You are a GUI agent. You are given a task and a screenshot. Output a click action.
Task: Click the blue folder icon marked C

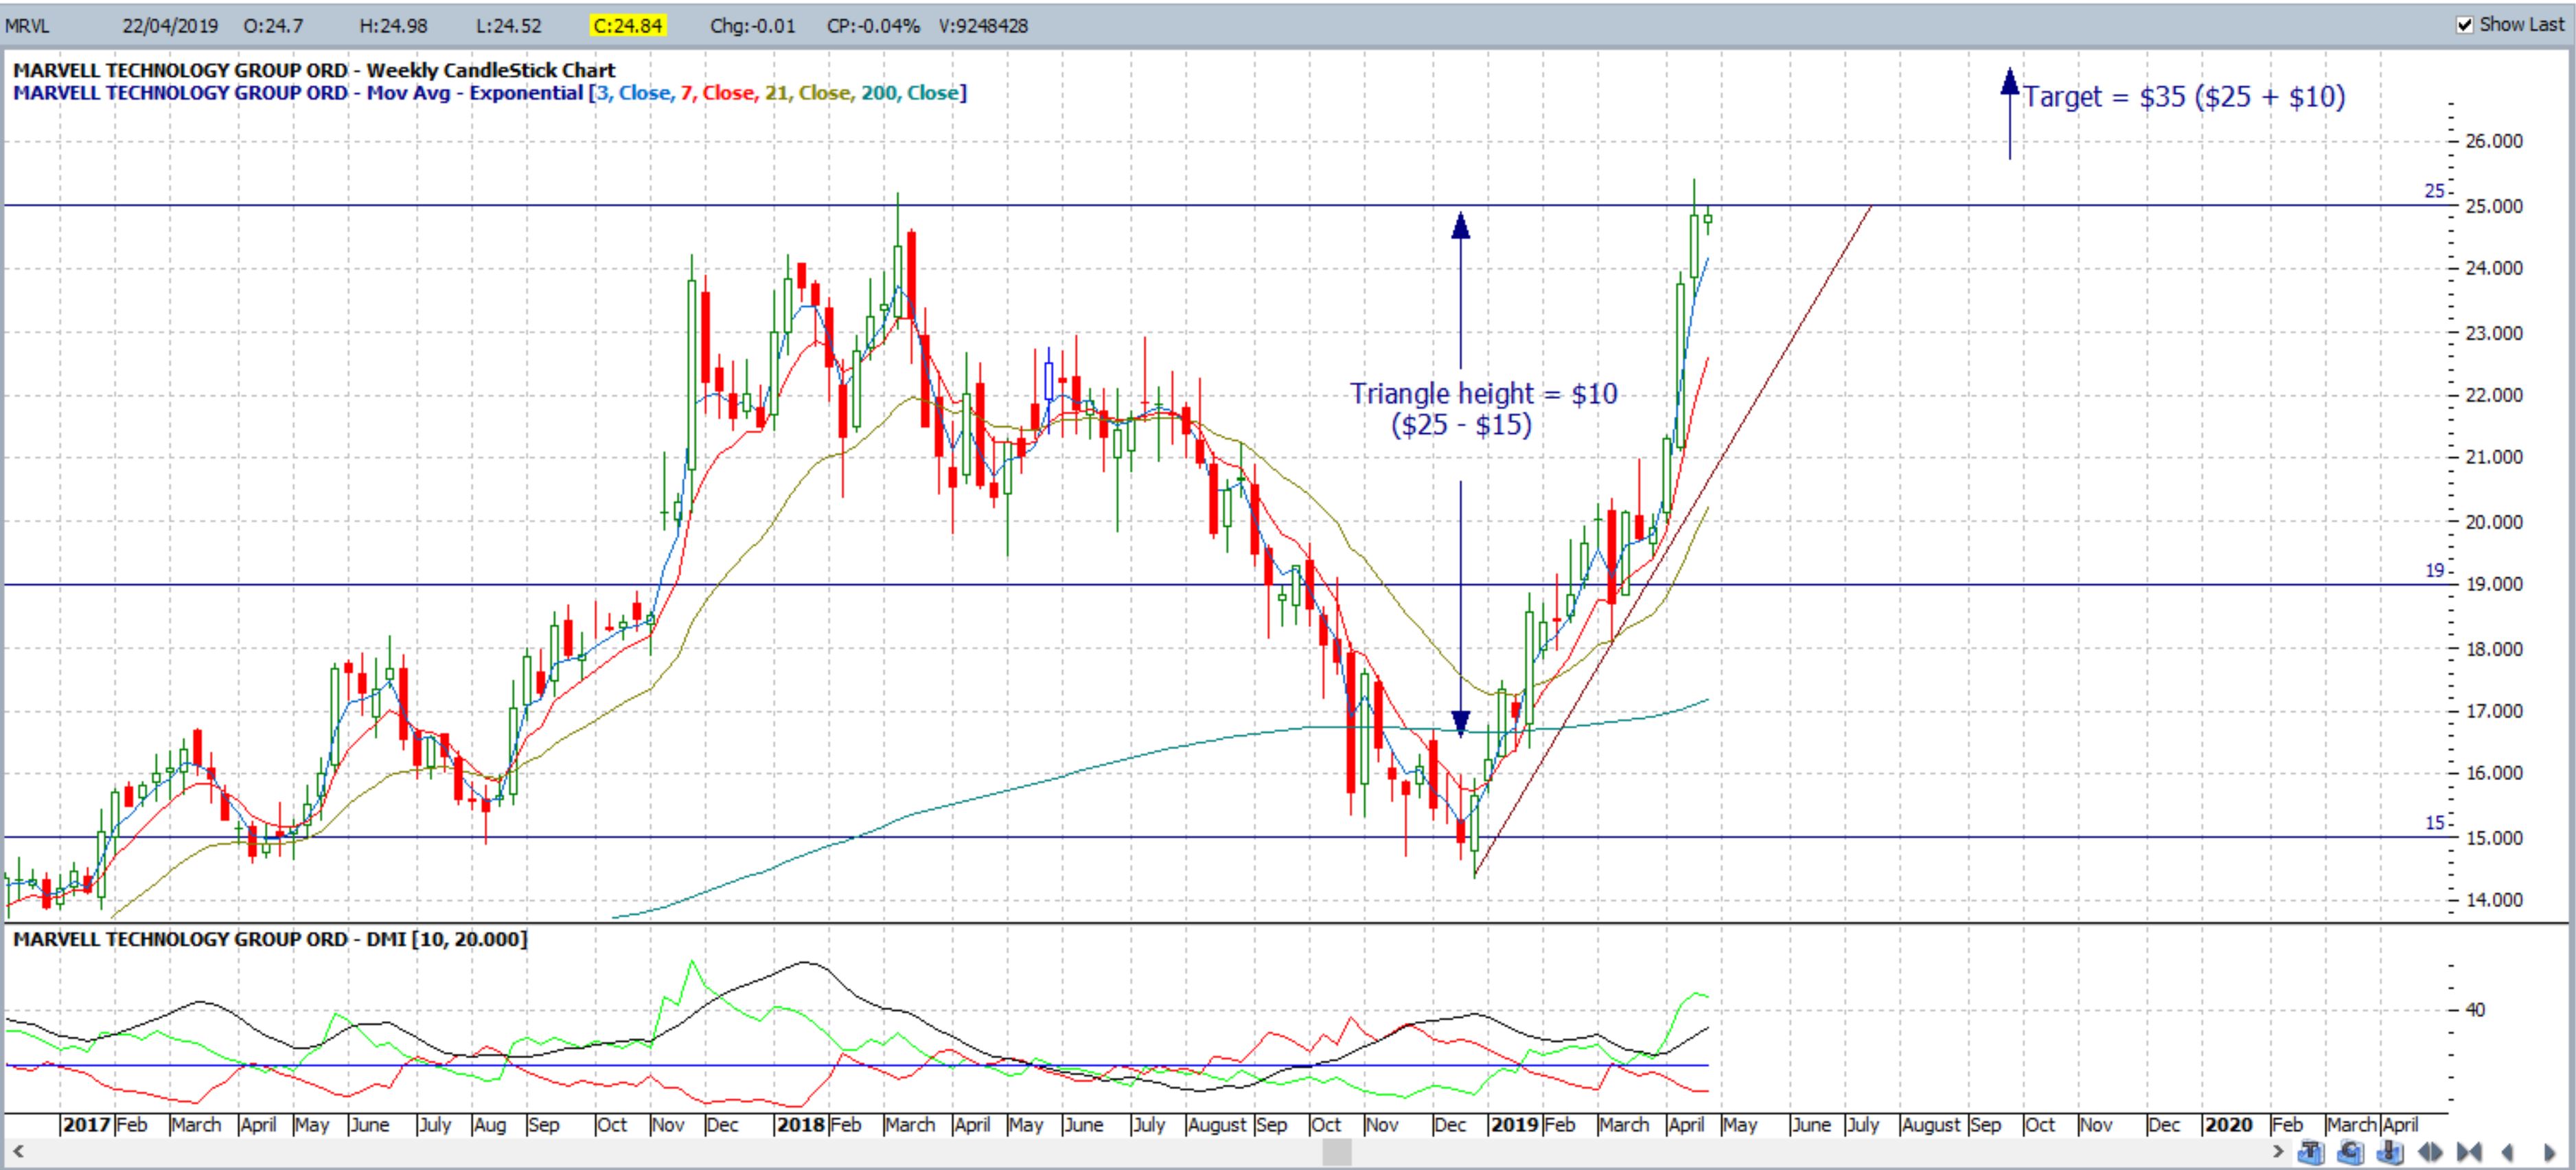click(x=2351, y=1152)
